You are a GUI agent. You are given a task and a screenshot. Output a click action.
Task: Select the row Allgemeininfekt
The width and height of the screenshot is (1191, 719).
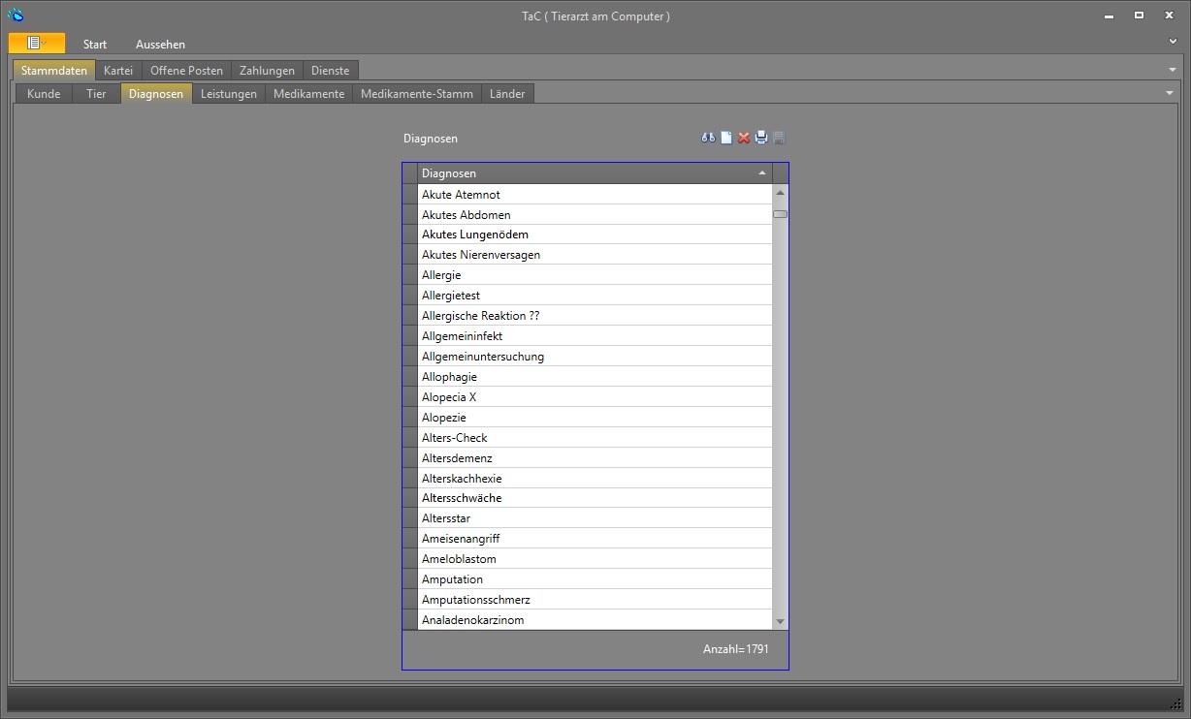tap(595, 336)
